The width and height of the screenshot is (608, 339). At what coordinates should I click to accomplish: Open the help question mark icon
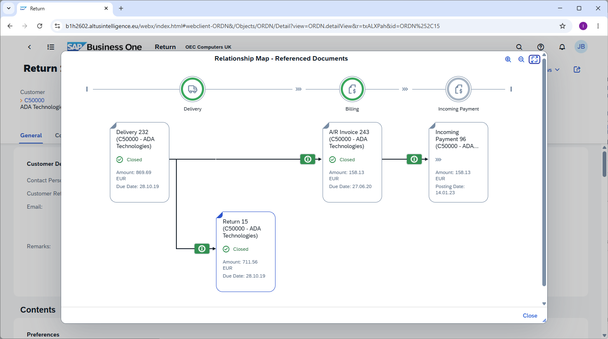541,47
